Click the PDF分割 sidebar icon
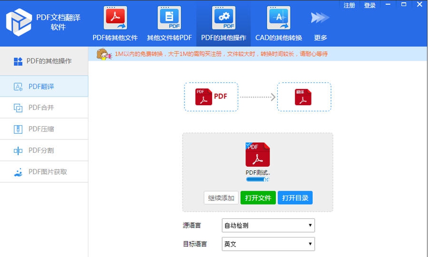This screenshot has height=257, width=428. click(x=18, y=150)
